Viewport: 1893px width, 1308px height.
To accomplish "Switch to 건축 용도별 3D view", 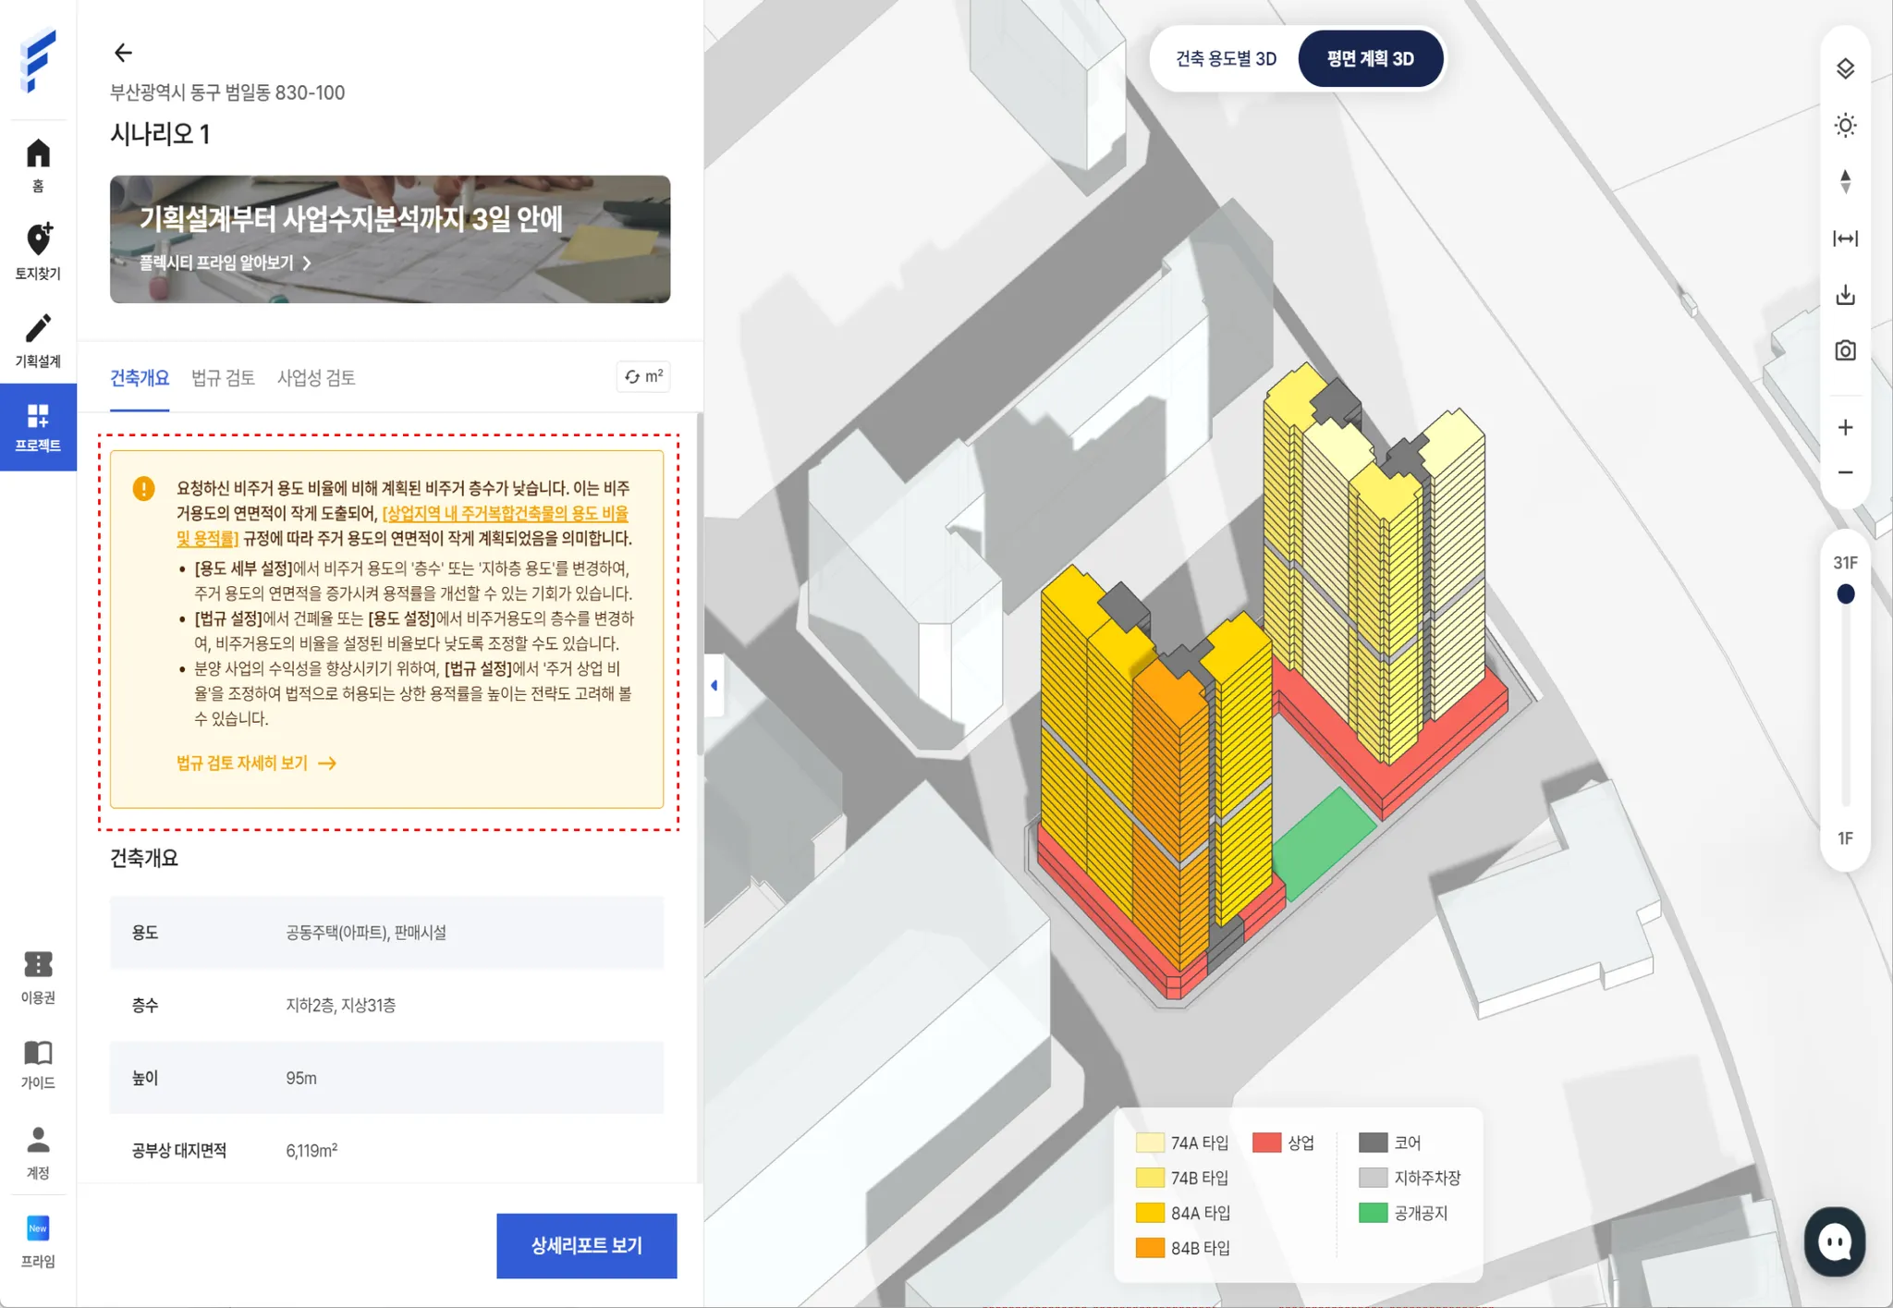I will pos(1226,59).
